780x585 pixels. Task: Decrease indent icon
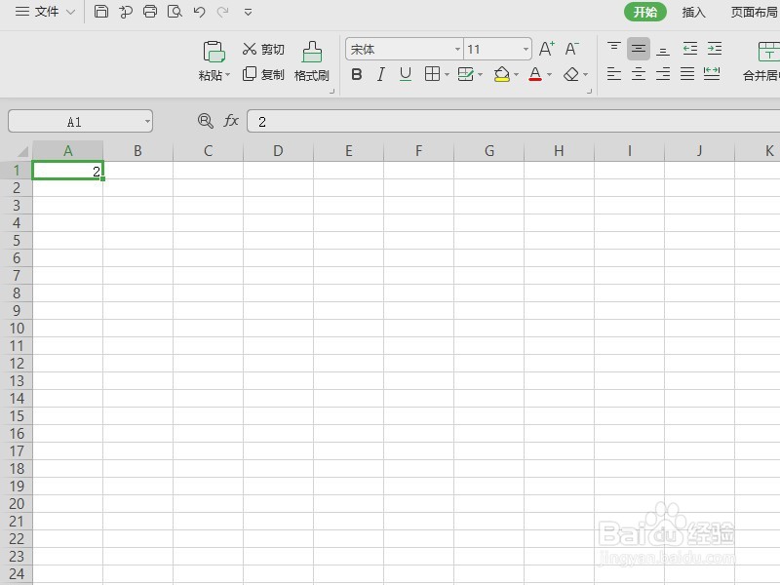click(690, 48)
